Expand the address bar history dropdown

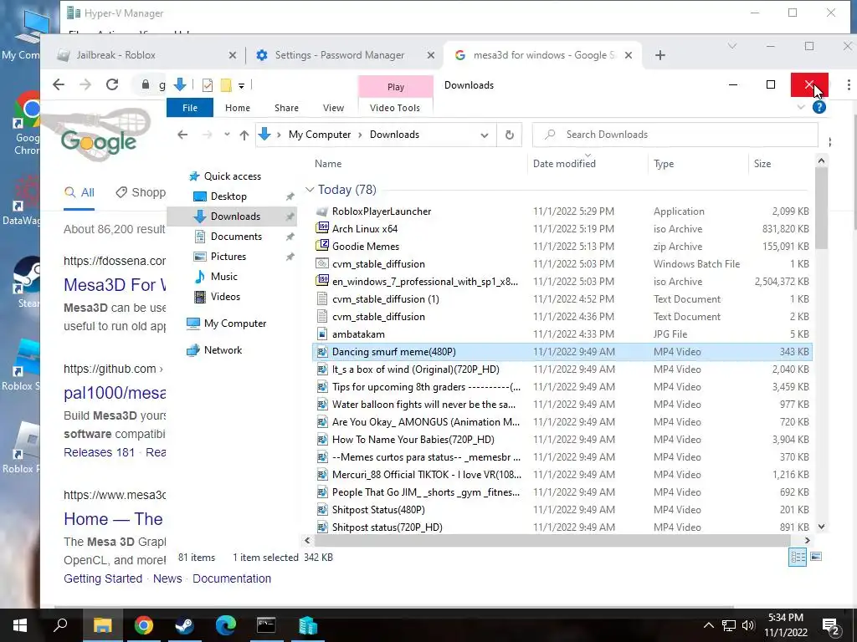[485, 135]
